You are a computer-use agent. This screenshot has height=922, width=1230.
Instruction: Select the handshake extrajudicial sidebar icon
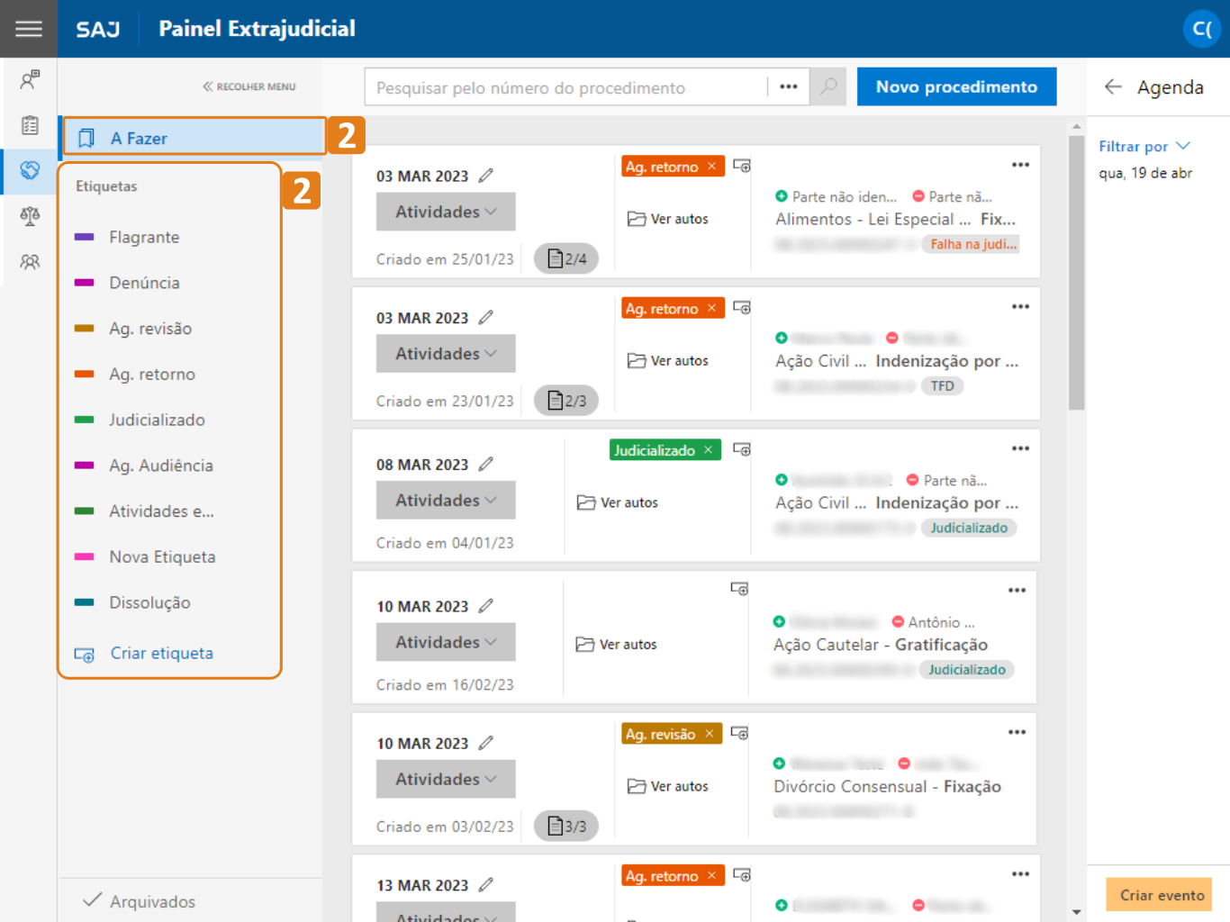30,170
